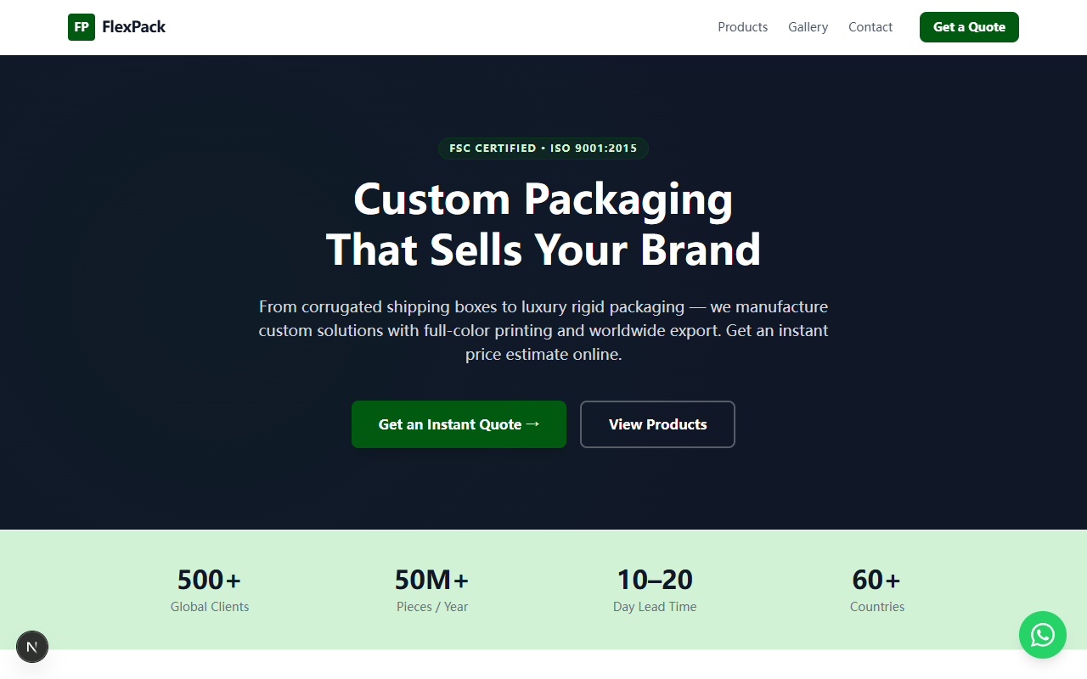Click the FlexPack brand name
The width and height of the screenshot is (1087, 679).
pyautogui.click(x=133, y=27)
